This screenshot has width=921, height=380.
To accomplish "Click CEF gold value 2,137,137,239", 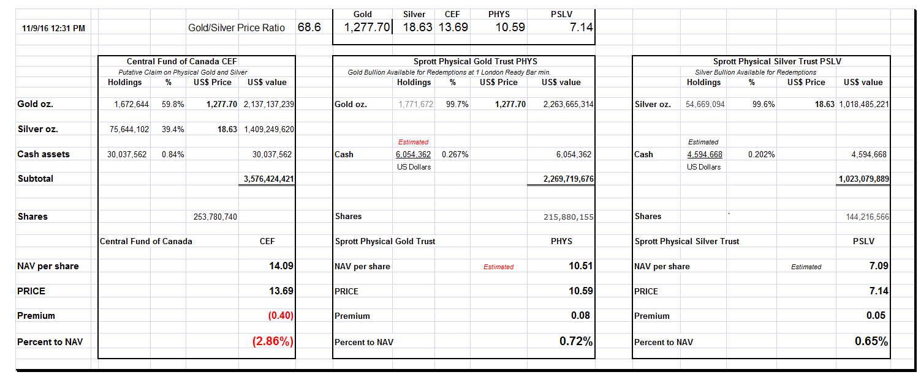I will coord(269,105).
